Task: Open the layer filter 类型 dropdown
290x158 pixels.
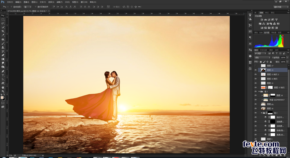Action: [260, 53]
